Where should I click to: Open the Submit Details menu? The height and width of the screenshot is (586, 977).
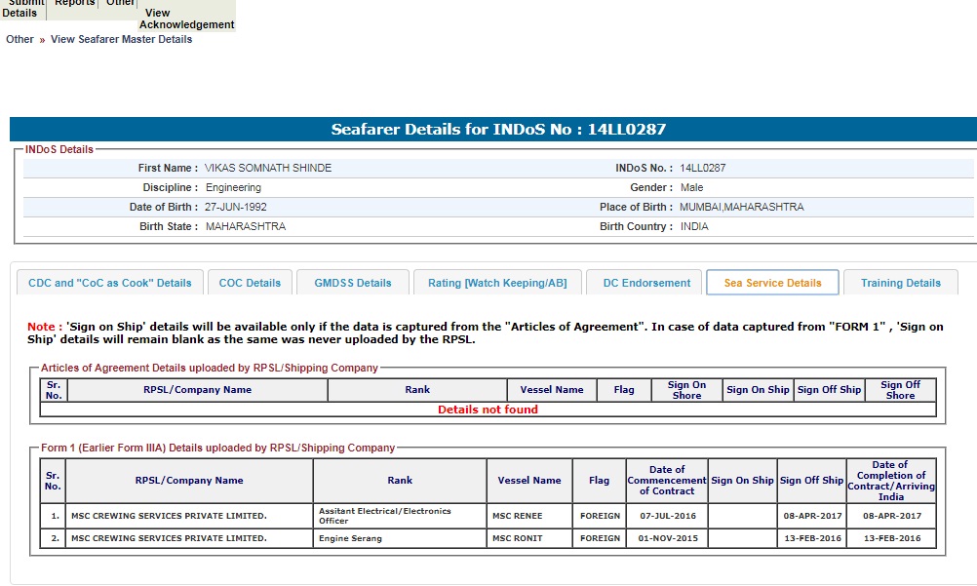20,9
